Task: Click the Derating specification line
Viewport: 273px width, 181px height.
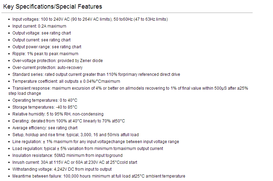Action: tap(69, 121)
